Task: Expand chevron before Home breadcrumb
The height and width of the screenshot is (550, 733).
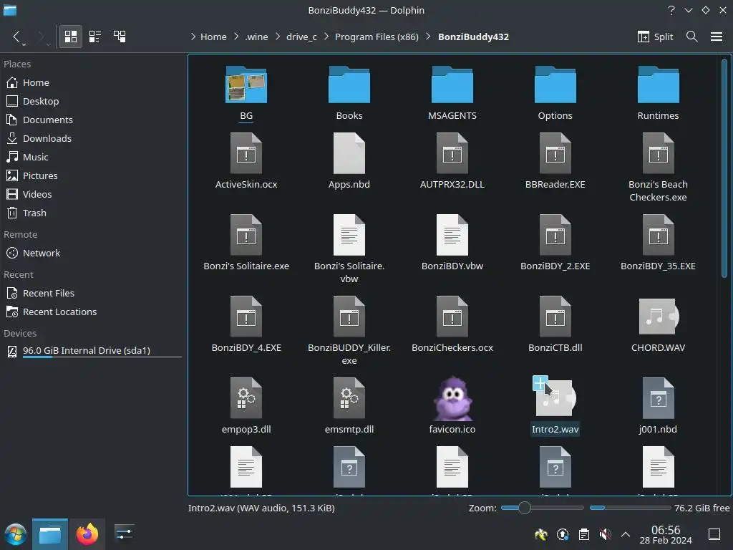Action: [x=193, y=37]
